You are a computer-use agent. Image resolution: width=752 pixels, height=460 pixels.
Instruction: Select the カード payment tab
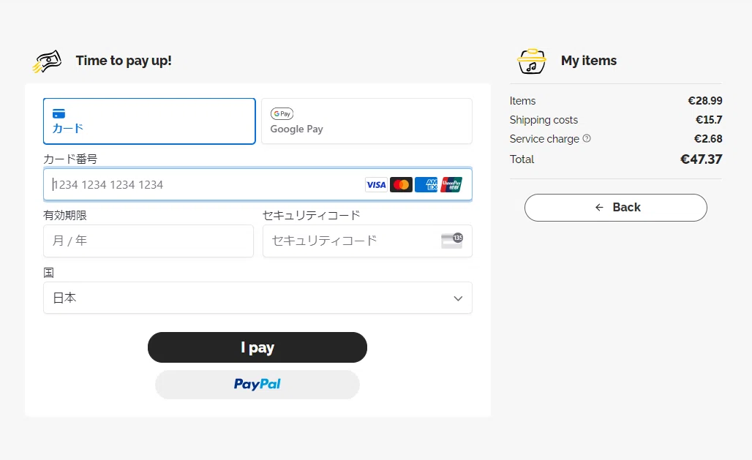[x=149, y=121]
